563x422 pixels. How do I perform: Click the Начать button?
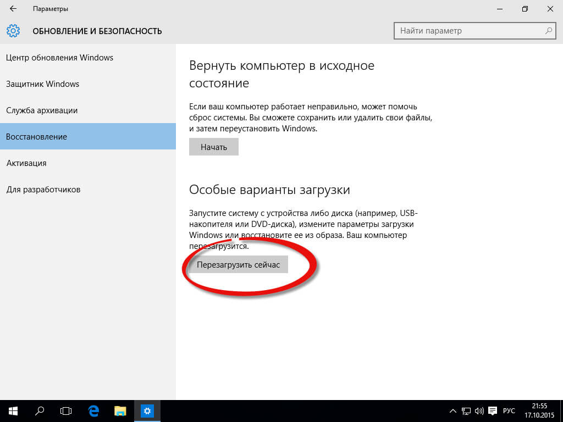[x=214, y=147]
